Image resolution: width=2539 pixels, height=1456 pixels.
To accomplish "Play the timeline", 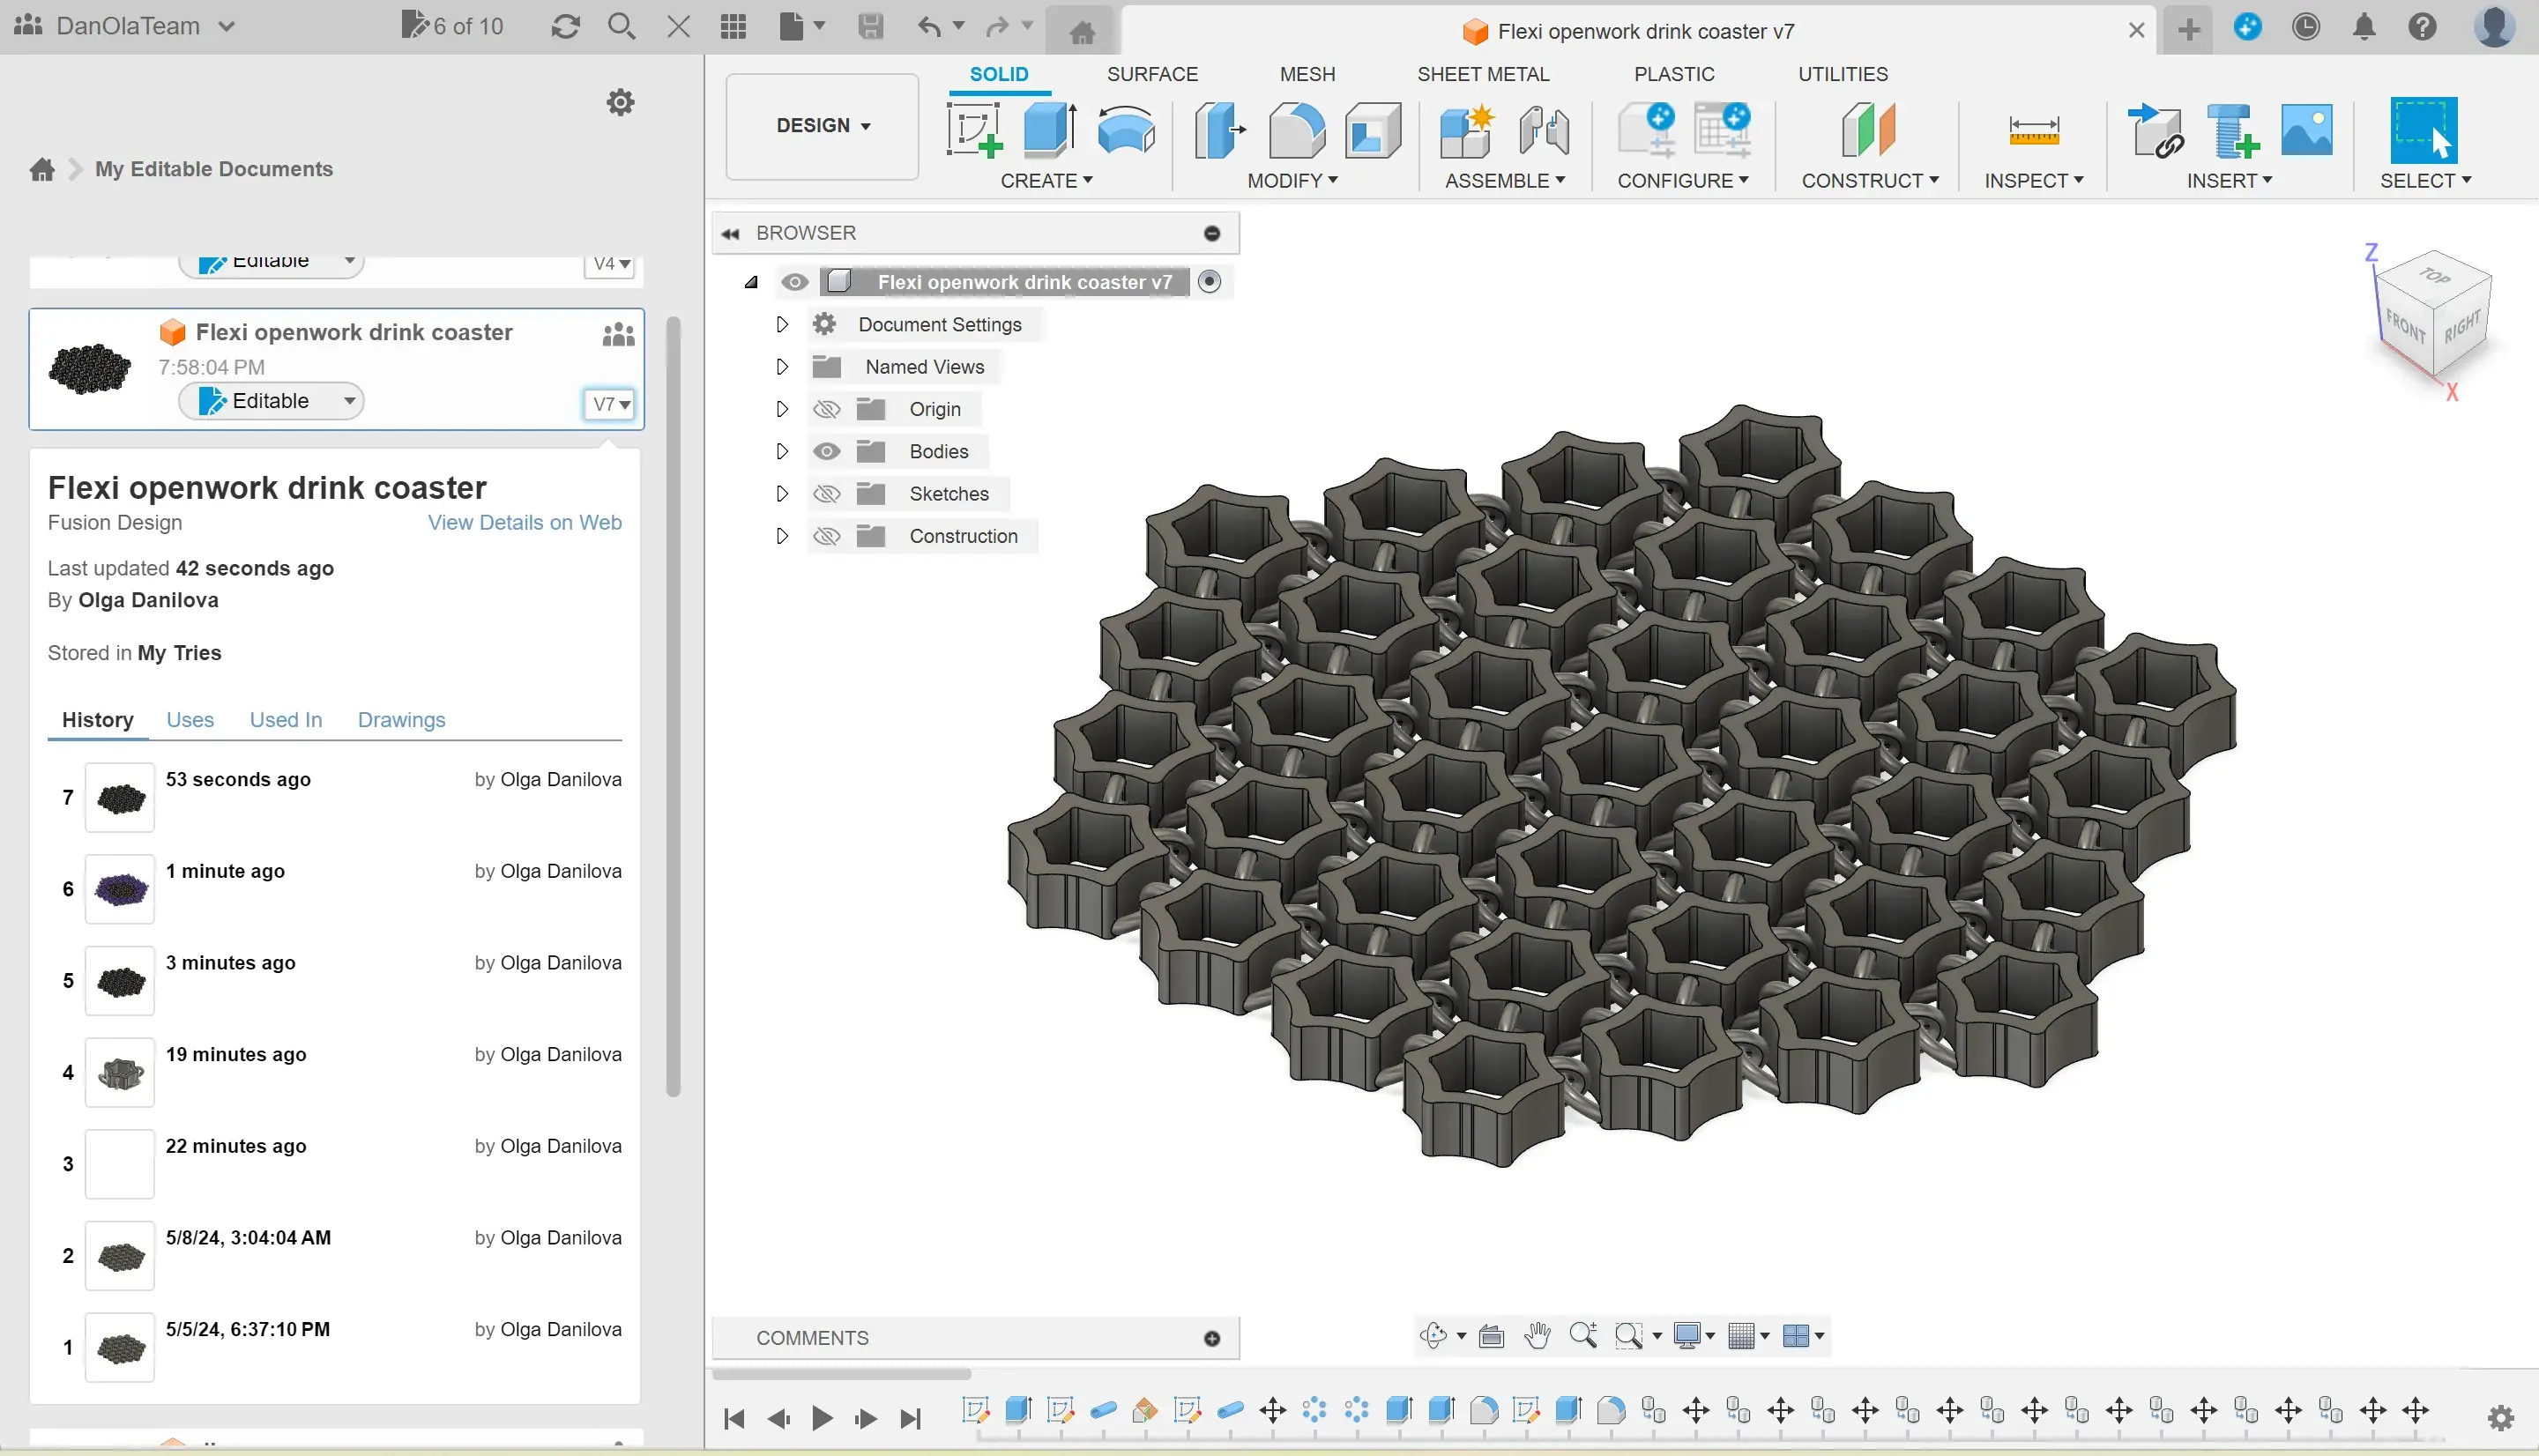I will coord(822,1418).
